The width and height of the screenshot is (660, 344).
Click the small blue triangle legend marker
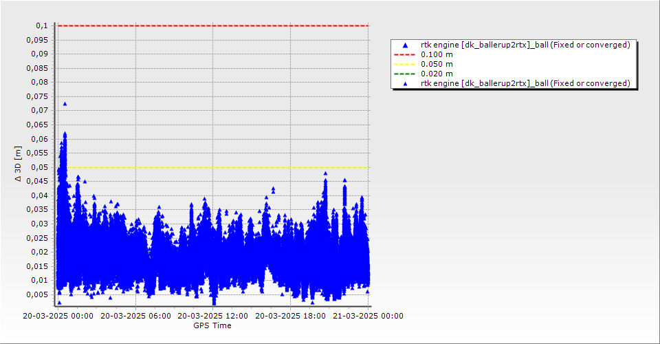coord(406,84)
